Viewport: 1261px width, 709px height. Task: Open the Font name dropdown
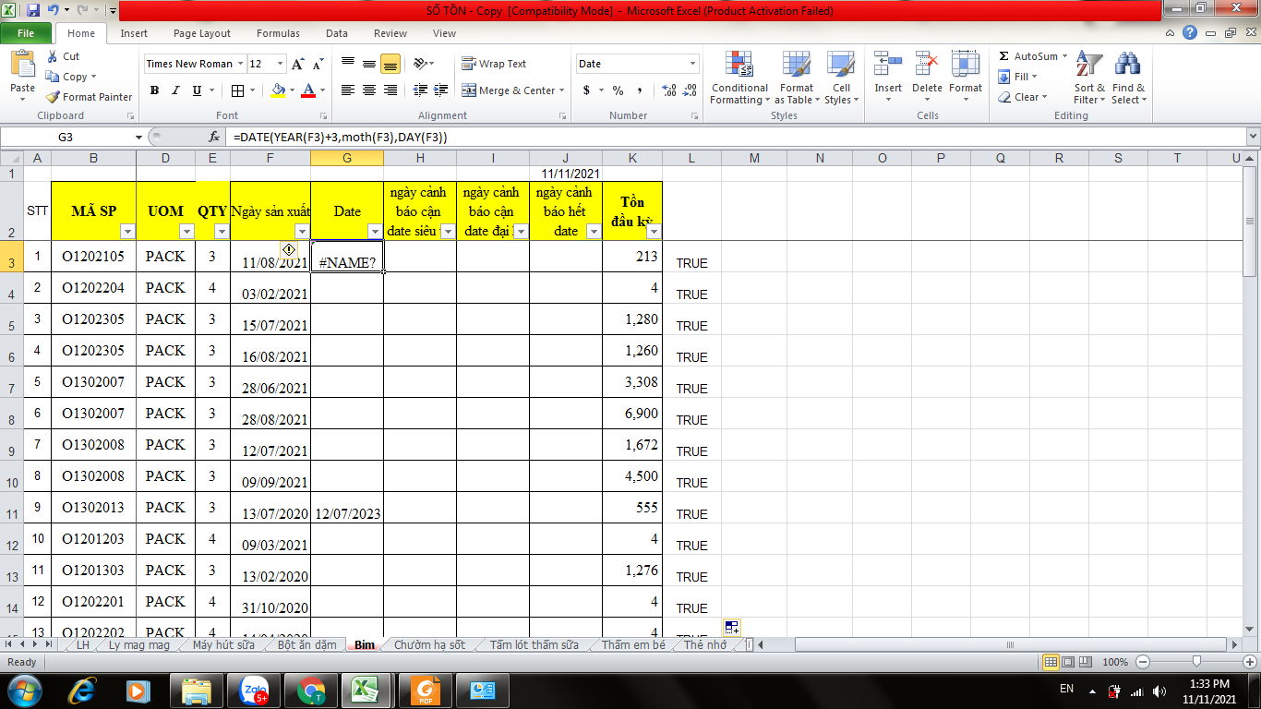[x=240, y=64]
